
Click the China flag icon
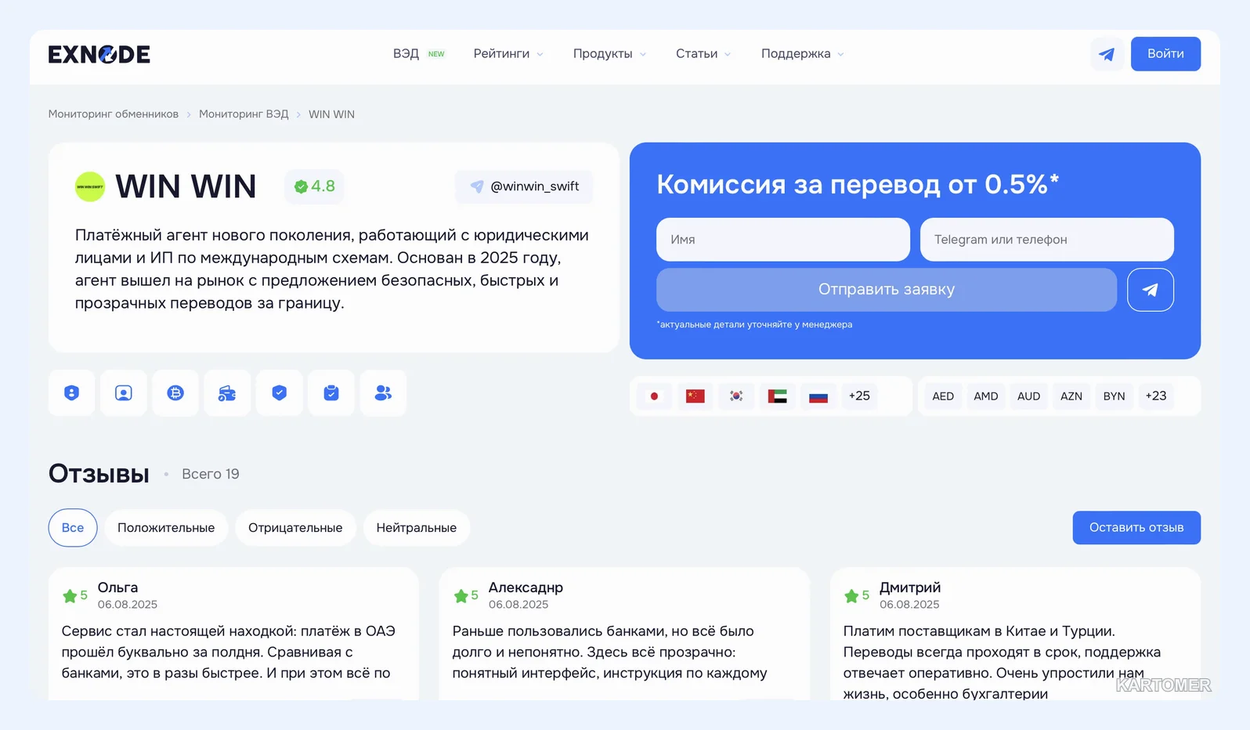(695, 396)
